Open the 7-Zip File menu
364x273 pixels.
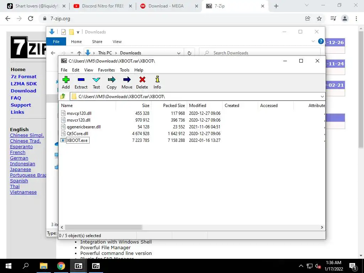(x=64, y=70)
